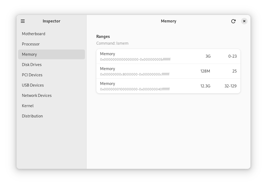Open the USB Devices page
Image resolution: width=267 pixels, height=187 pixels.
[33, 85]
